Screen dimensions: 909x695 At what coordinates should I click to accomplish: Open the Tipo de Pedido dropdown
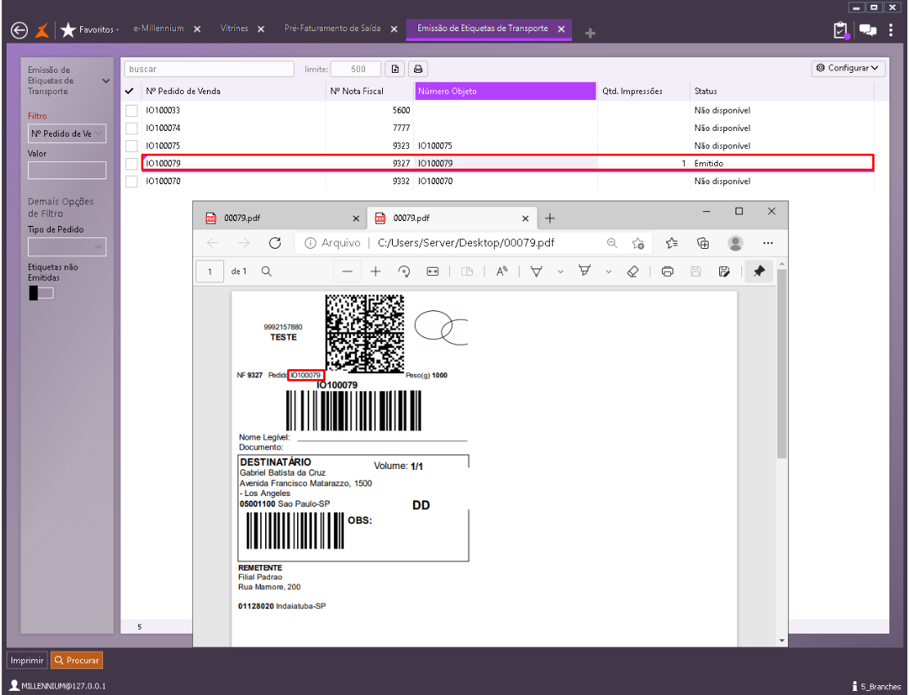click(67, 246)
